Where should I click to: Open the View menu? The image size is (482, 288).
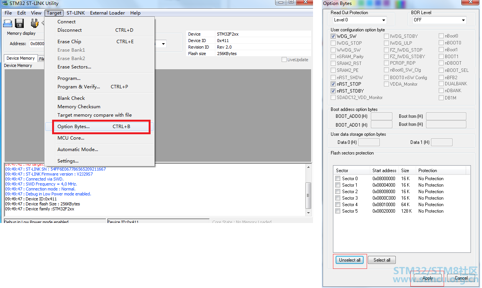click(x=36, y=13)
